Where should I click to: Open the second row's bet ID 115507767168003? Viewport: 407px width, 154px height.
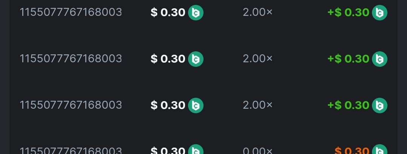[71, 59]
